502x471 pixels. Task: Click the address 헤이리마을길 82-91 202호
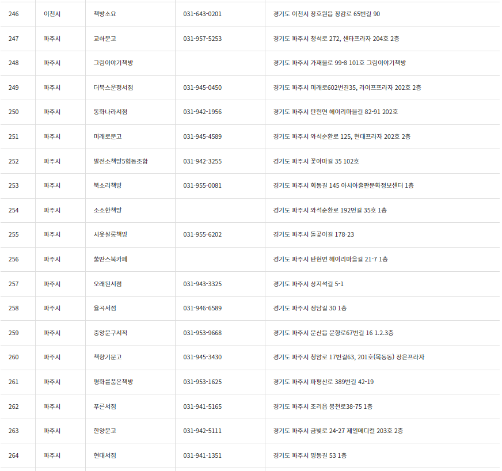tap(336, 112)
